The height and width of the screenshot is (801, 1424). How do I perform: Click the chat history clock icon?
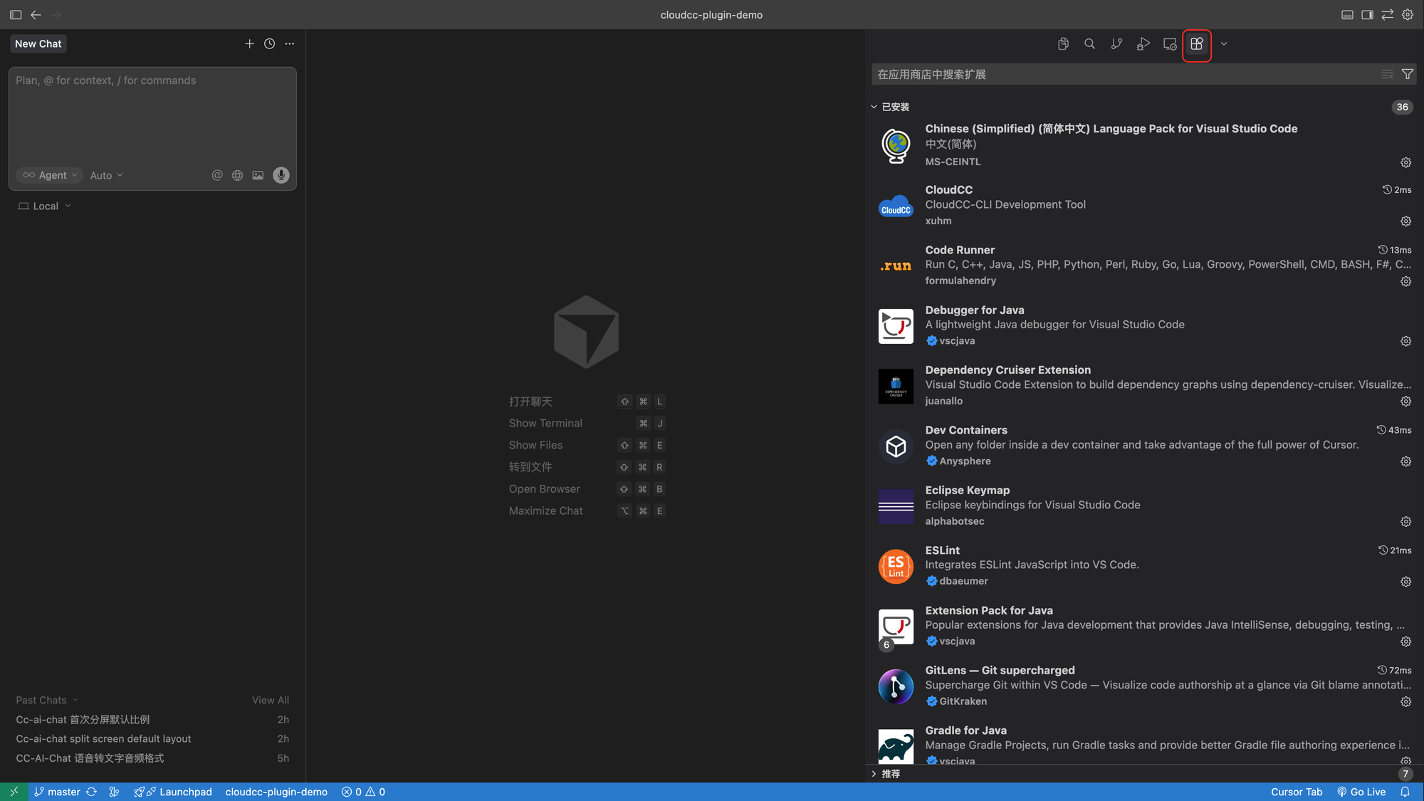point(269,44)
